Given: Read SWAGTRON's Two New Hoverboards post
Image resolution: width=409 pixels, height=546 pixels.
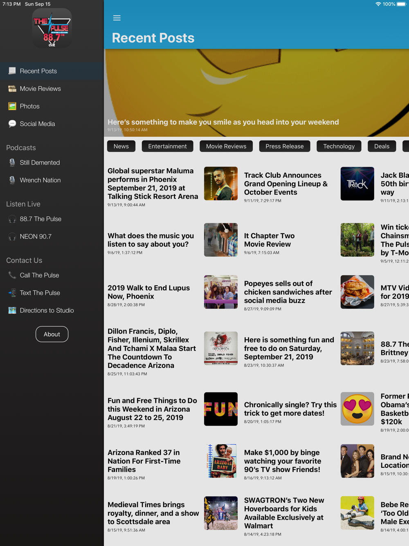Looking at the screenshot, I should tap(284, 513).
